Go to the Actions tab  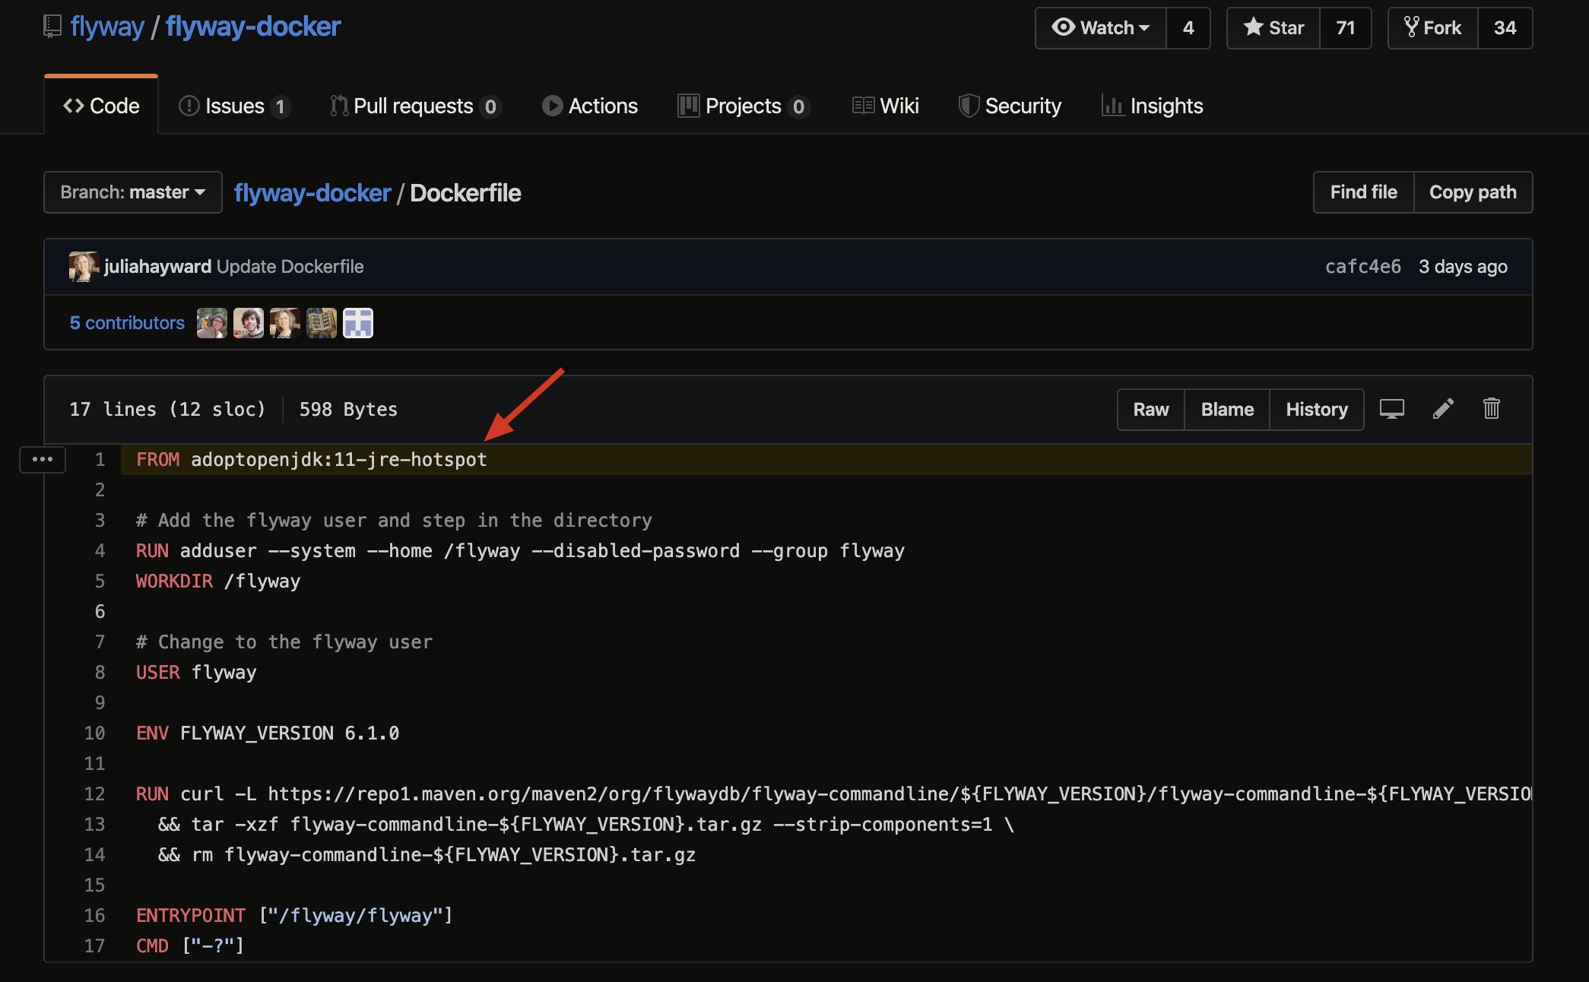[x=590, y=106]
